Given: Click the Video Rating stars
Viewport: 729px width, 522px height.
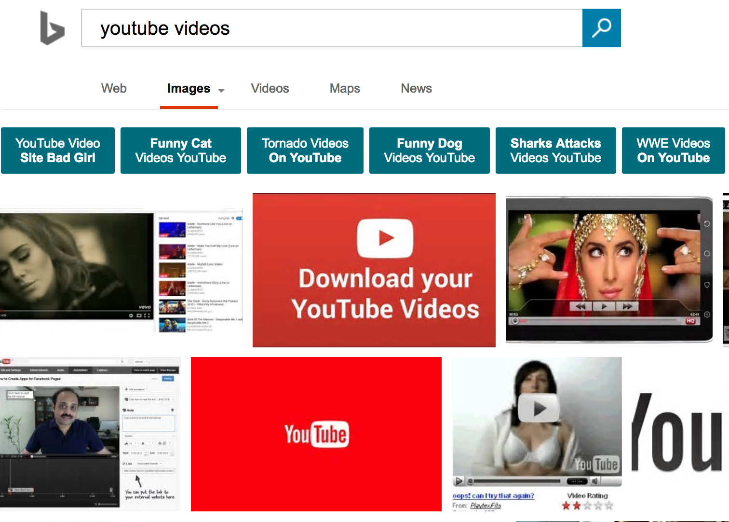Looking at the screenshot, I should (x=587, y=506).
